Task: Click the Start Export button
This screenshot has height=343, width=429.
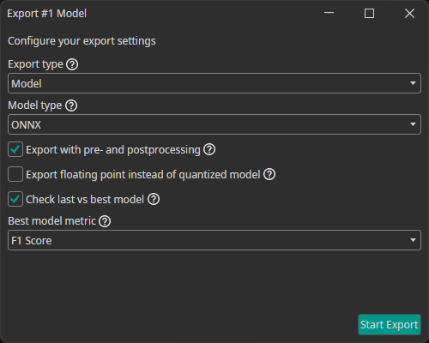Action: tap(390, 325)
